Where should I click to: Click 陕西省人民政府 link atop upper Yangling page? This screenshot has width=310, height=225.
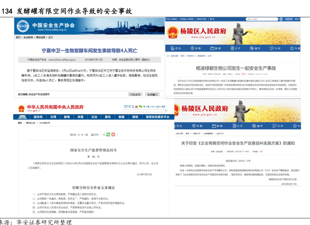point(187,19)
